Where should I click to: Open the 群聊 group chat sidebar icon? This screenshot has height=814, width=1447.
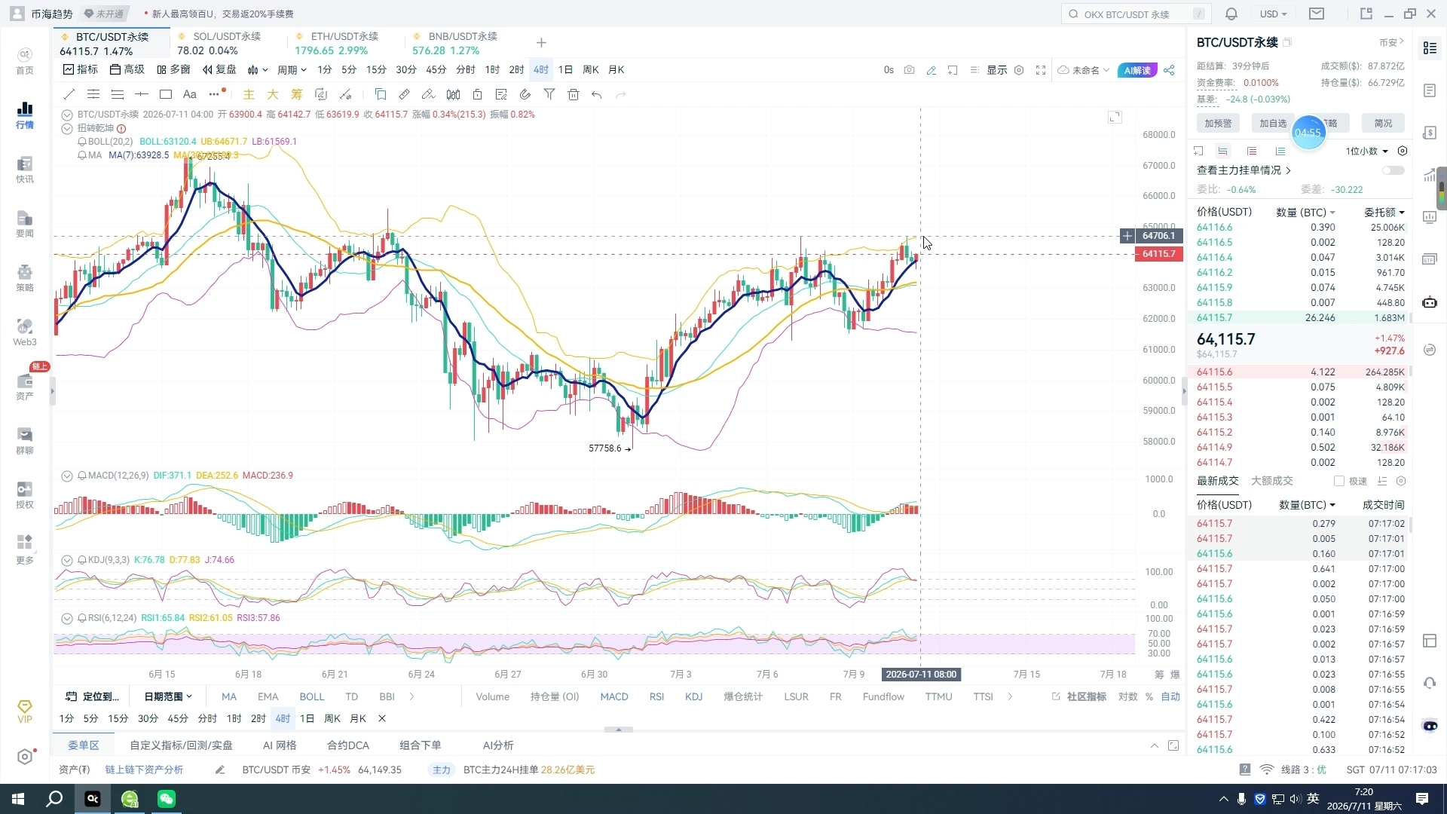pyautogui.click(x=25, y=441)
